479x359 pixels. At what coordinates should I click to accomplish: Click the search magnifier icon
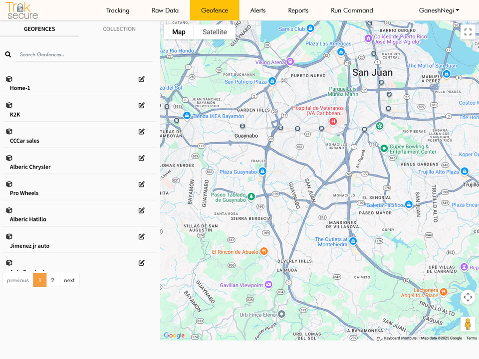coord(8,54)
